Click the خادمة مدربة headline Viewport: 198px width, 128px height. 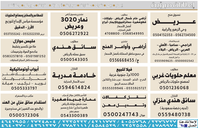74,75
